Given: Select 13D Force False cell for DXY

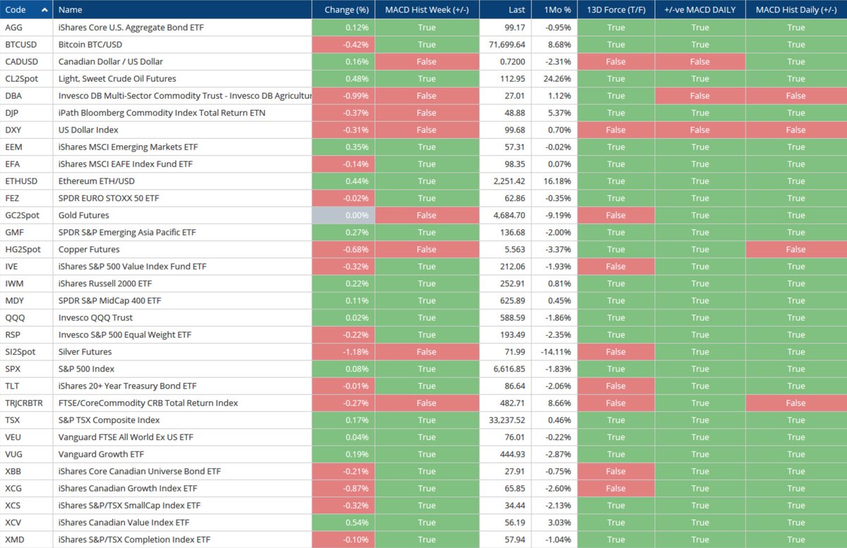Looking at the screenshot, I should pos(615,130).
